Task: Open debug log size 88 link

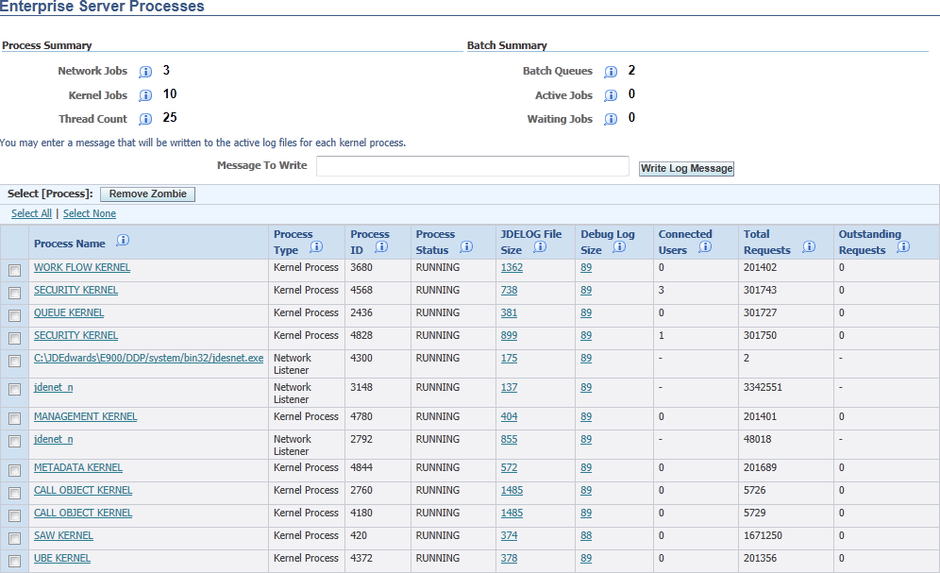Action: [586, 536]
